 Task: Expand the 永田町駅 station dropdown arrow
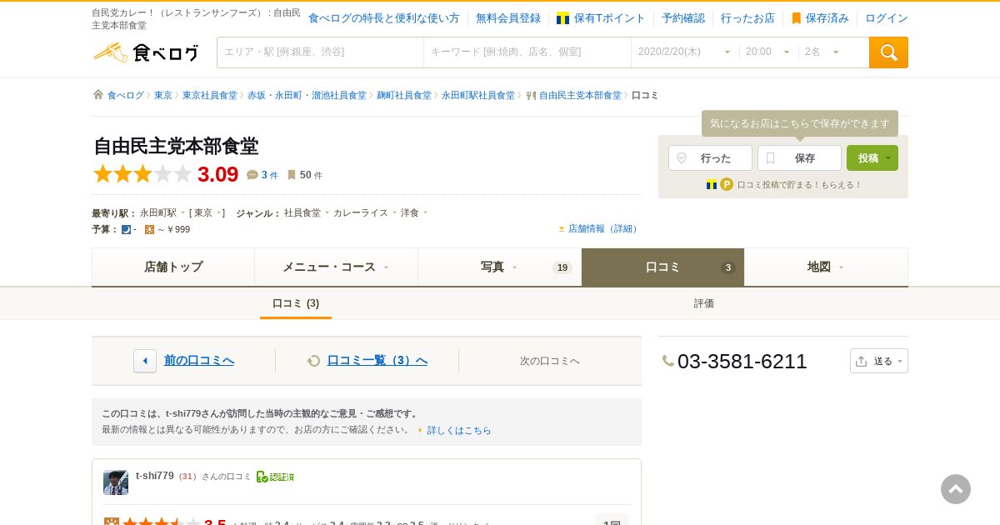(x=182, y=212)
